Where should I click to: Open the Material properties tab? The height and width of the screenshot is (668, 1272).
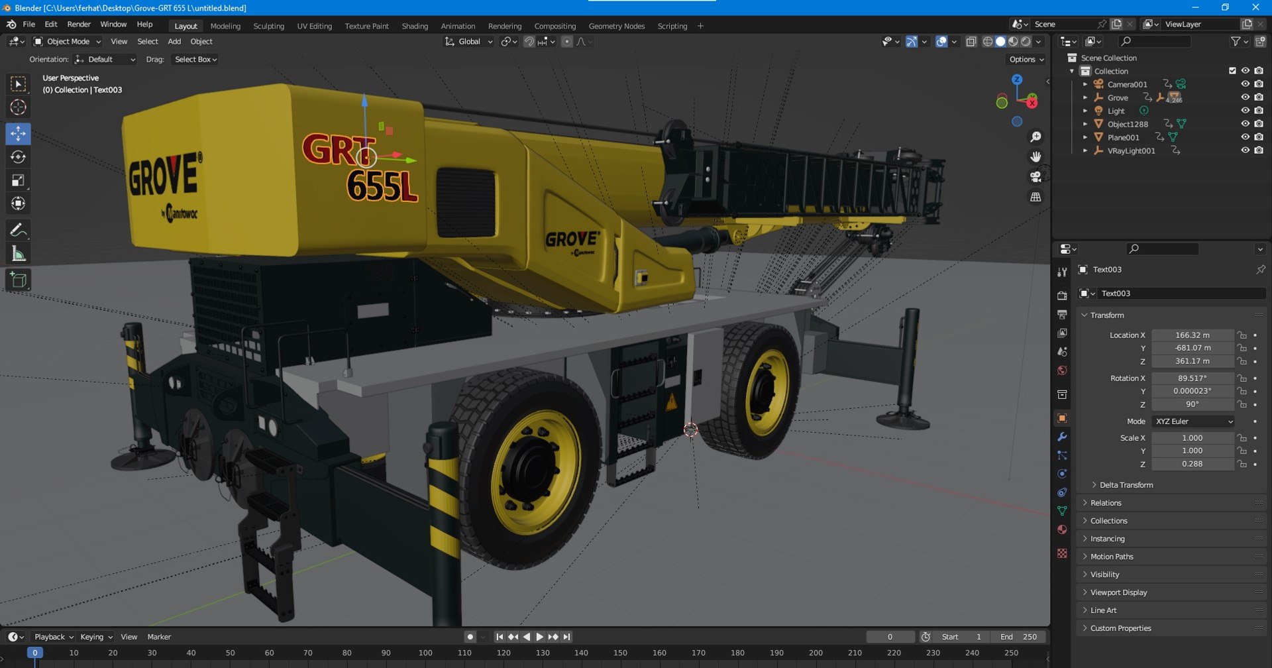coord(1062,529)
